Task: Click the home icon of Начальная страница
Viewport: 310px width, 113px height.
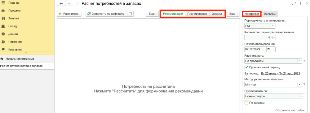Action: tap(2, 59)
